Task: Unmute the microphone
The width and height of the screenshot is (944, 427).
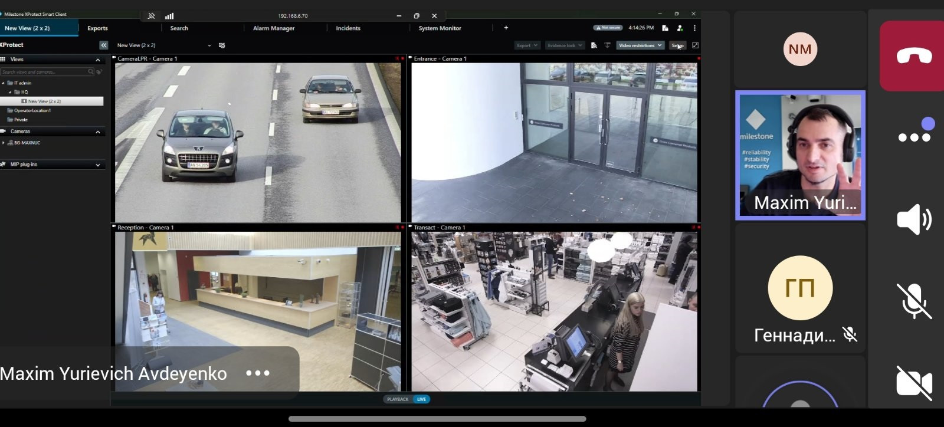Action: (914, 301)
